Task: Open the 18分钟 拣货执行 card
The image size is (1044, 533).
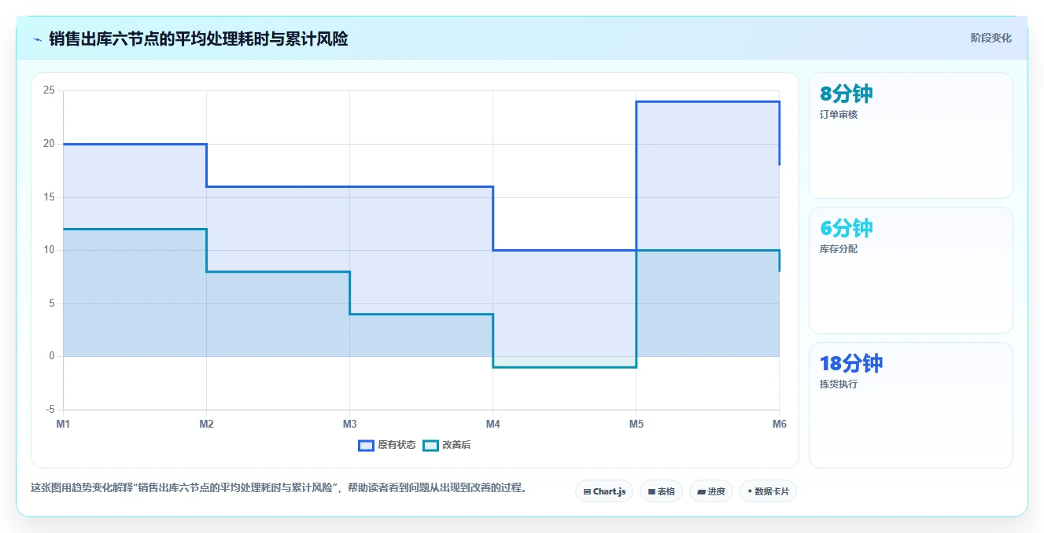Action: click(910, 405)
